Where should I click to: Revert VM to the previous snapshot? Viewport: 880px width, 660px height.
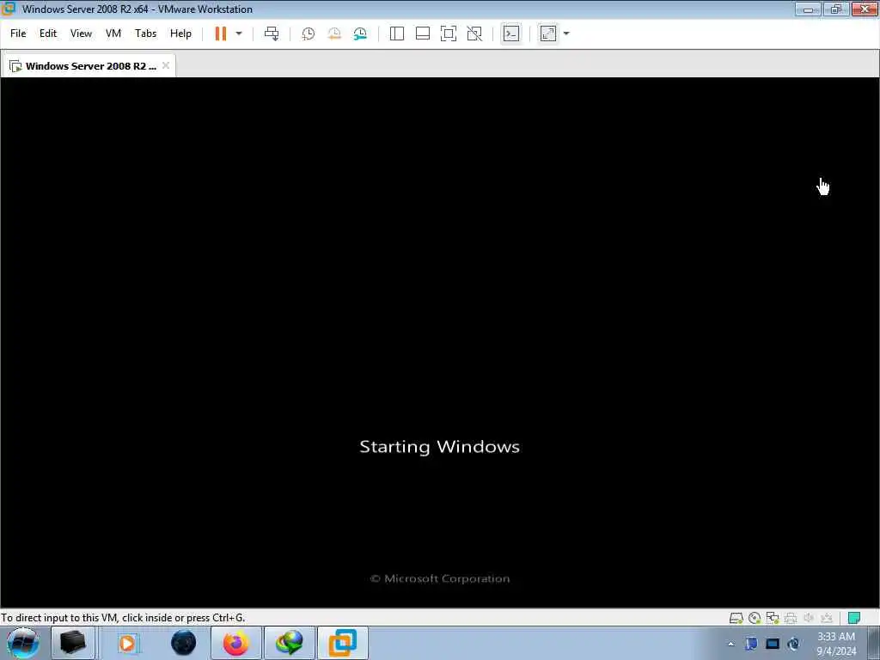click(334, 34)
